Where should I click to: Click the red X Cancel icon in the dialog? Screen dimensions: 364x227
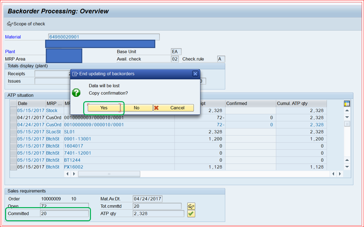157,108
